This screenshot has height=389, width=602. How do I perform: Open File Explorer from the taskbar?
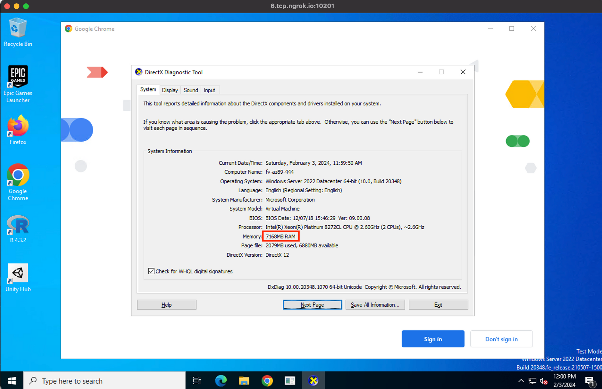pos(244,381)
